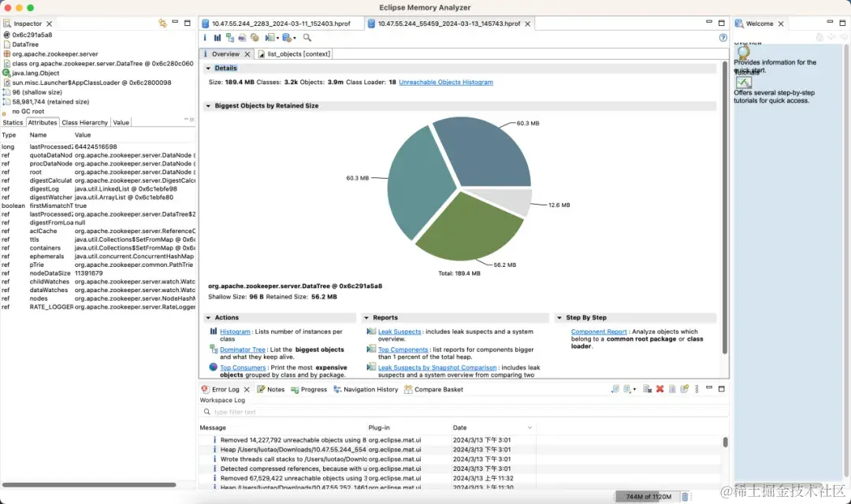This screenshot has height=504, width=851.
Task: Click the link-with-snapshot icon in Inspector
Action: click(162, 23)
